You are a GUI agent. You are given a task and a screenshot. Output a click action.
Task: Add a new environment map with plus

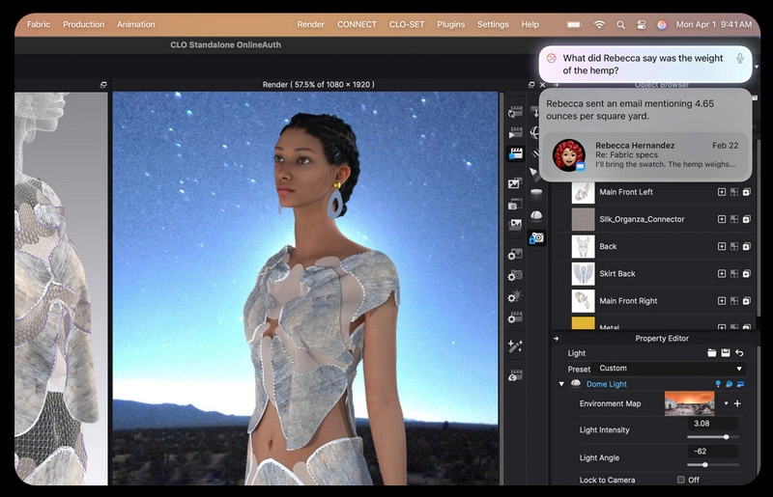coord(738,403)
